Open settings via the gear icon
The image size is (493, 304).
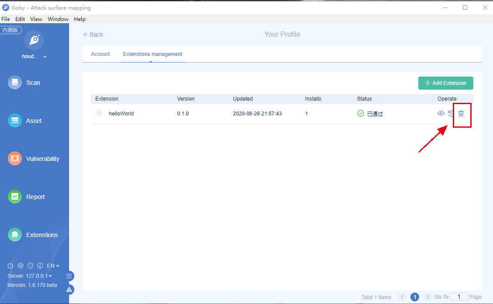(21, 266)
